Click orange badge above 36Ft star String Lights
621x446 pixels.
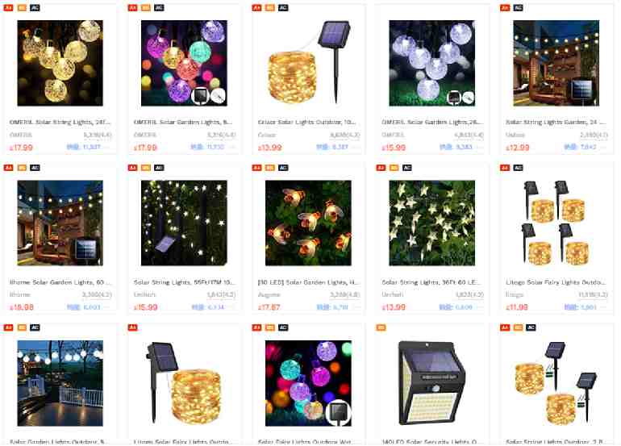tap(394, 168)
